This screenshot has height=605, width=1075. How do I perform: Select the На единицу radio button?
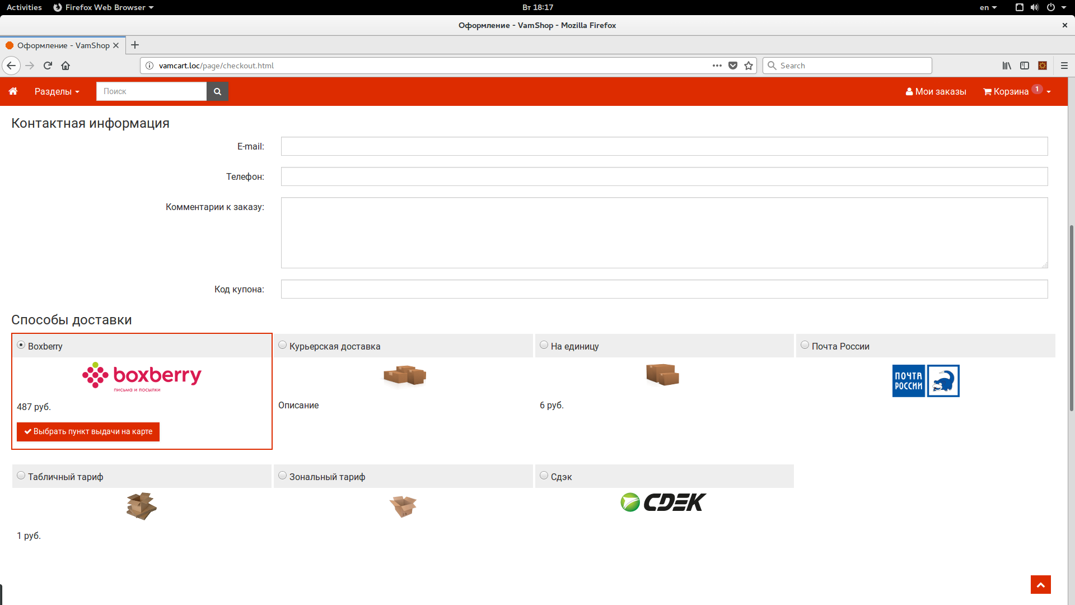544,345
